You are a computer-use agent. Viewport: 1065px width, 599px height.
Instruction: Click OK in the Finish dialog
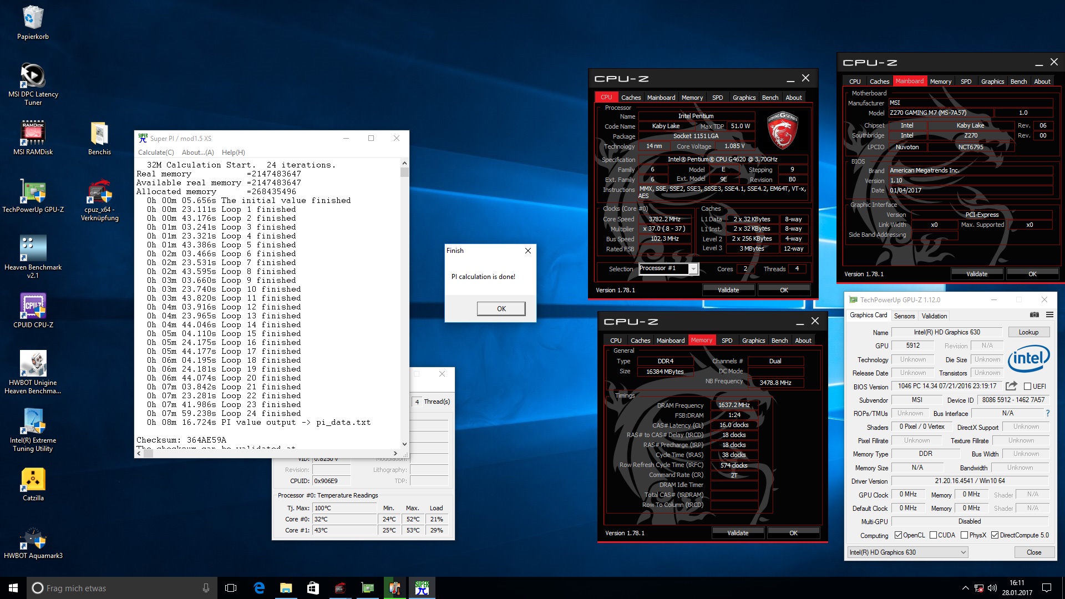[501, 309]
